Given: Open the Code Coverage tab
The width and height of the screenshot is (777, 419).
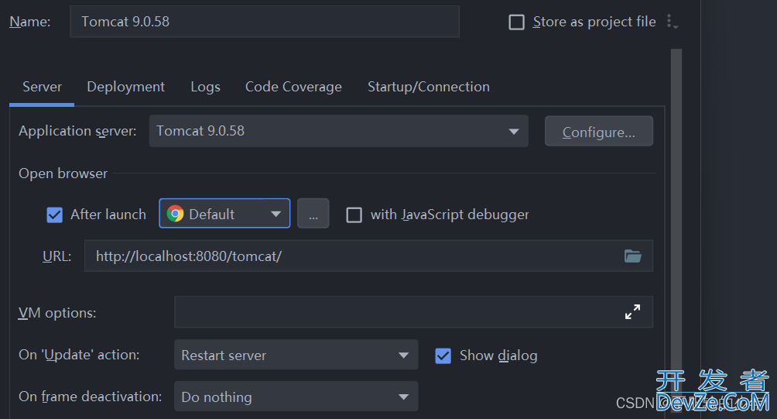Looking at the screenshot, I should [293, 87].
